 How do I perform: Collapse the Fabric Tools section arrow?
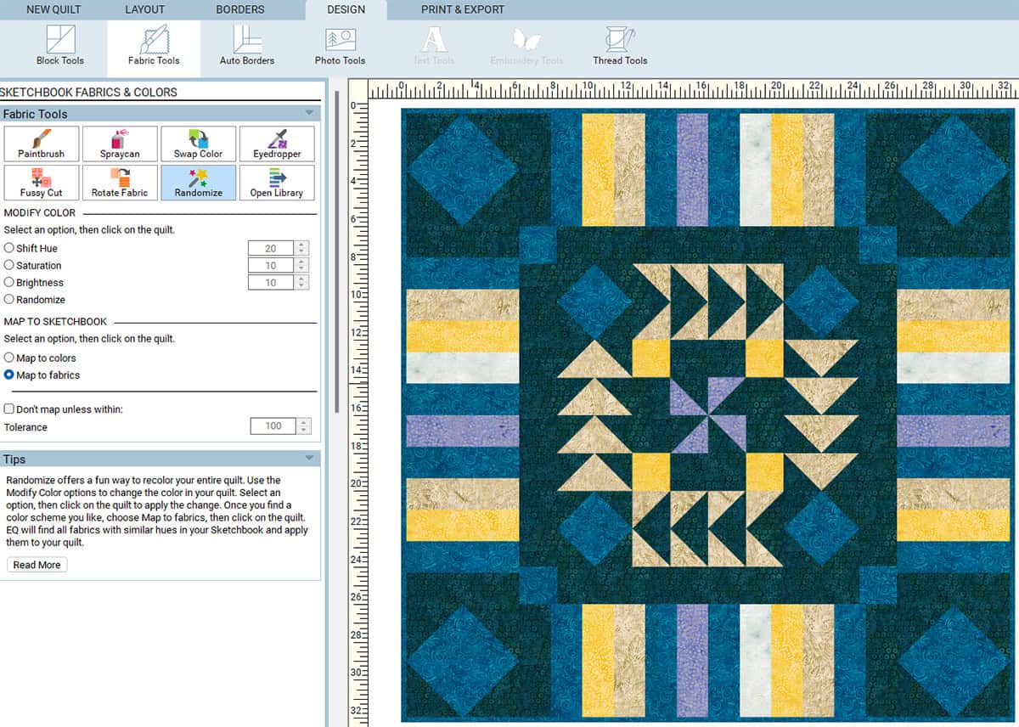coord(309,113)
